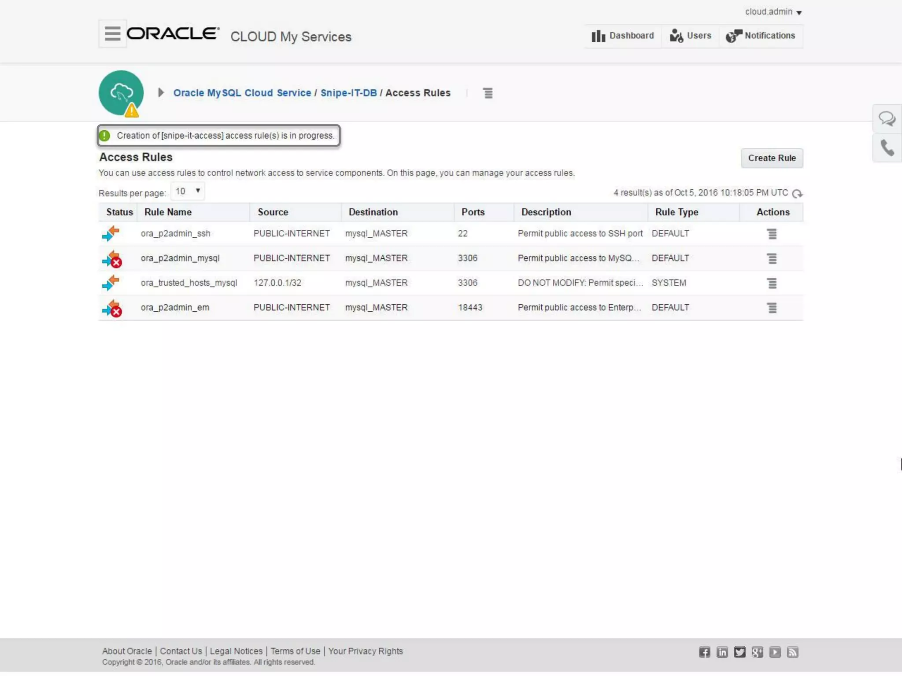This screenshot has width=902, height=676.
Task: Open the Facebook footer icon
Action: [705, 652]
